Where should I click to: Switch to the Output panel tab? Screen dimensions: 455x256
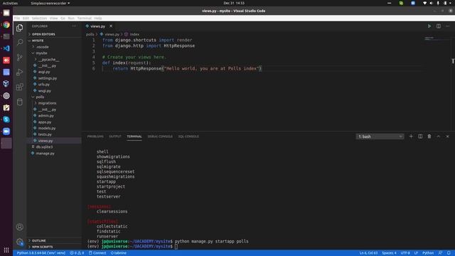pos(115,137)
